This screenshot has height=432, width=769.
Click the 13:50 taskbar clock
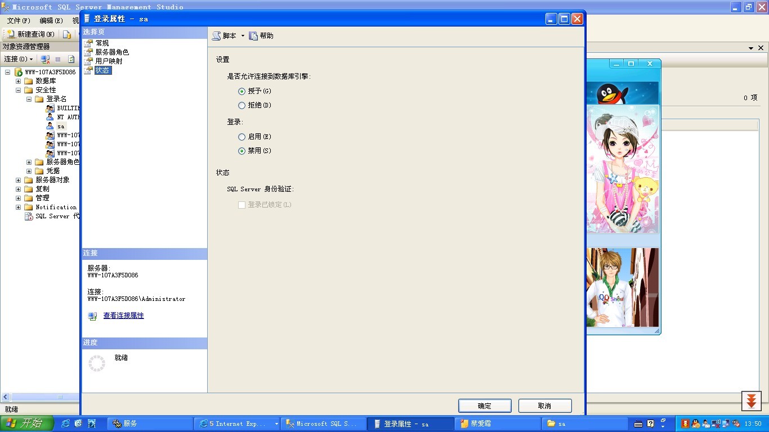click(753, 424)
